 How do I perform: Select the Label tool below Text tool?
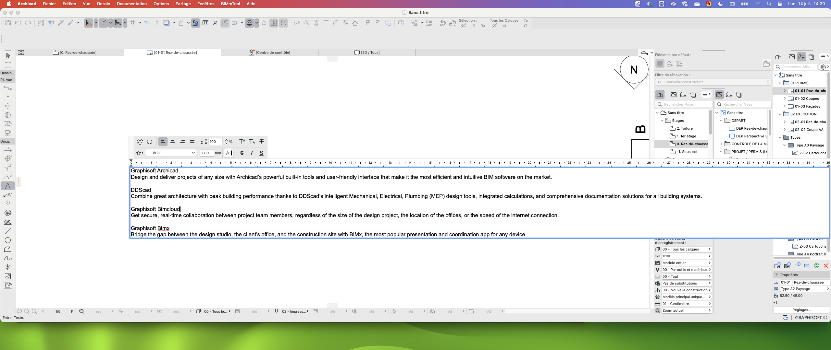[8, 195]
